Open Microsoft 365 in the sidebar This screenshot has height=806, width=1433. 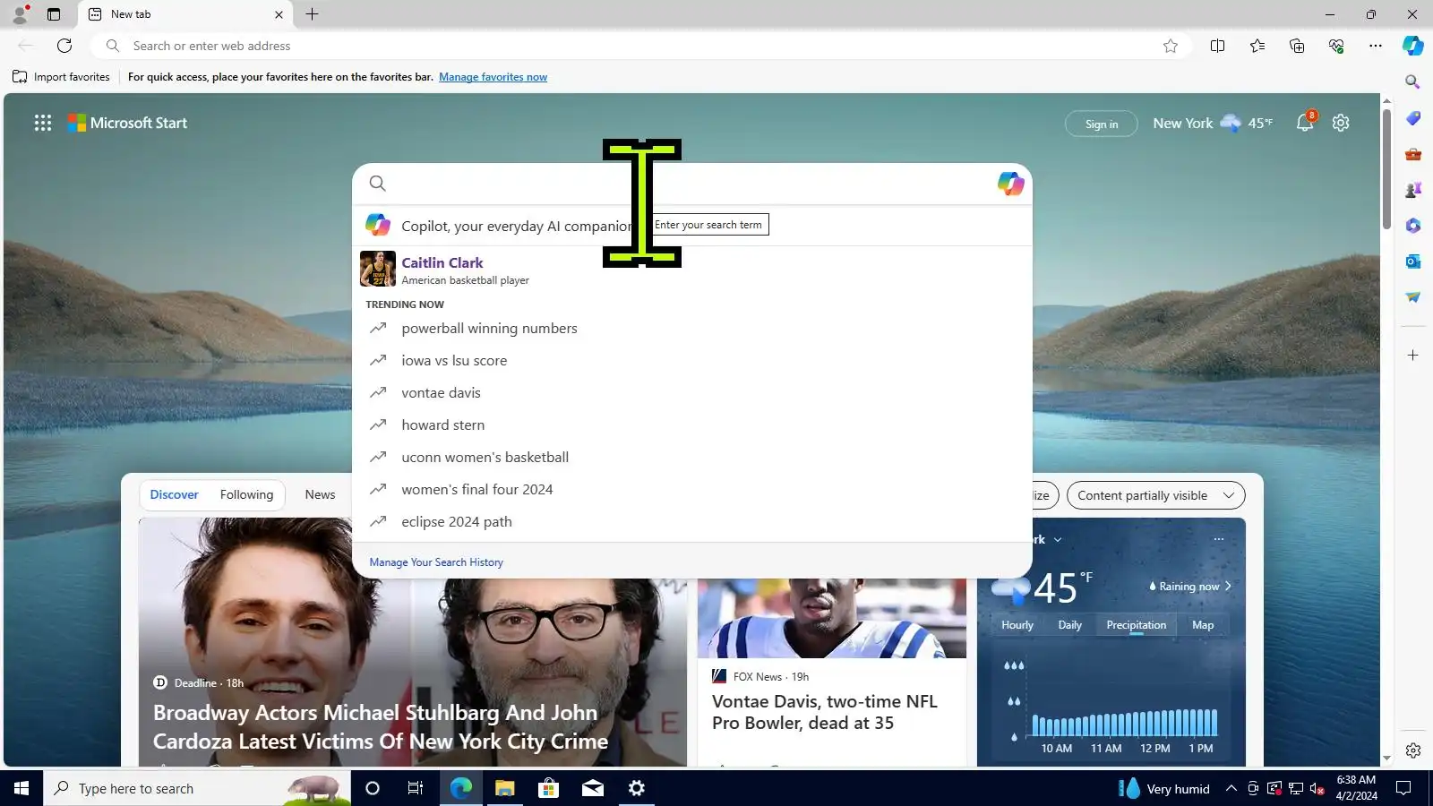click(x=1413, y=226)
